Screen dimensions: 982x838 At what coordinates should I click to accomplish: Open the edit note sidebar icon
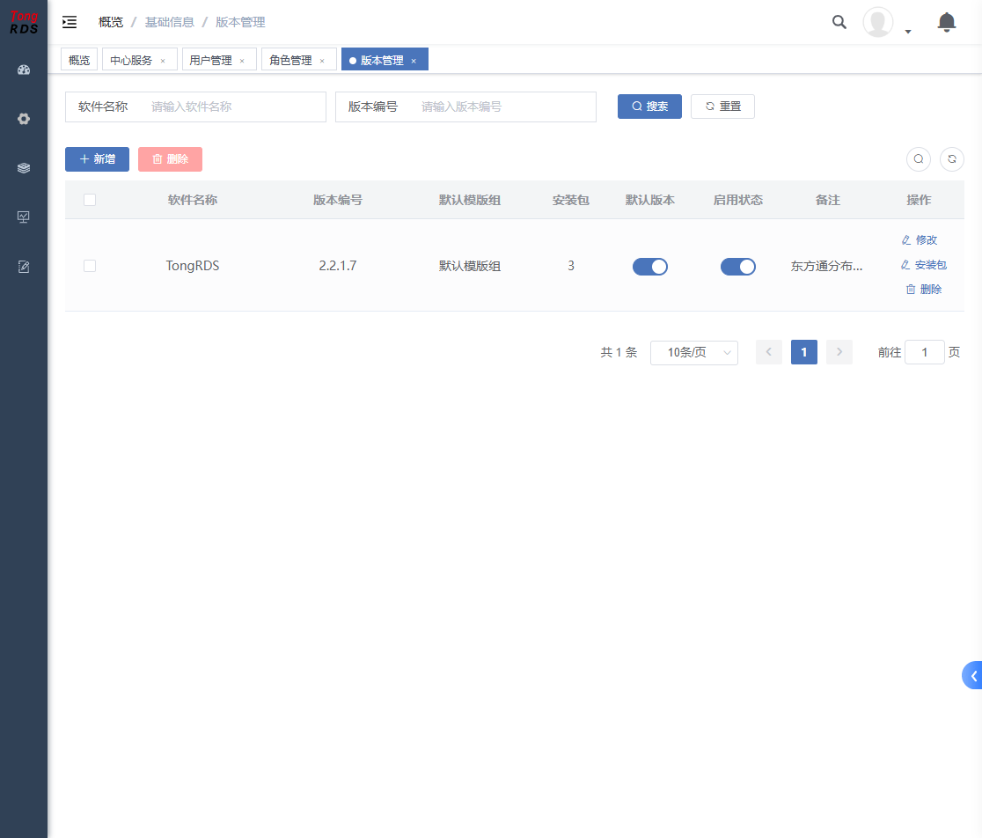point(24,267)
